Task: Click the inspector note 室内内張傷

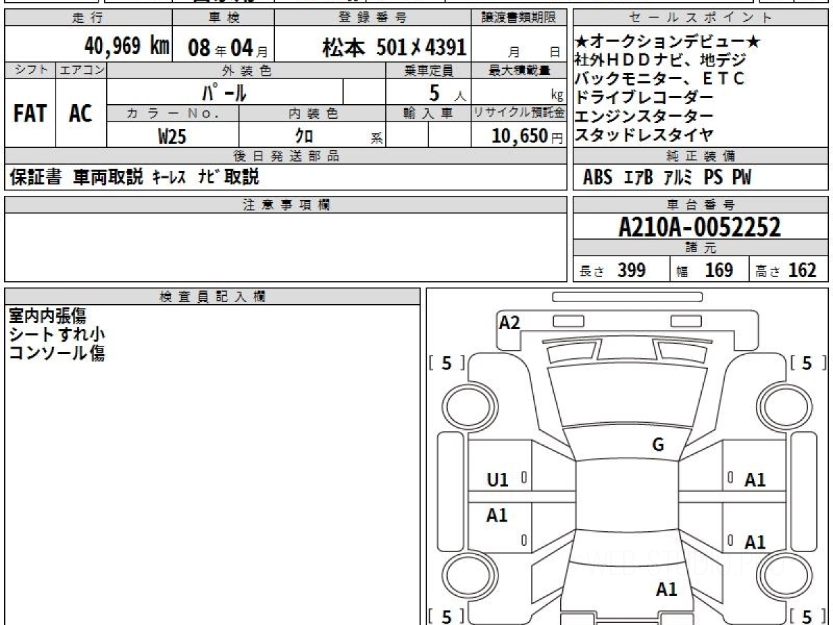Action: [x=47, y=316]
